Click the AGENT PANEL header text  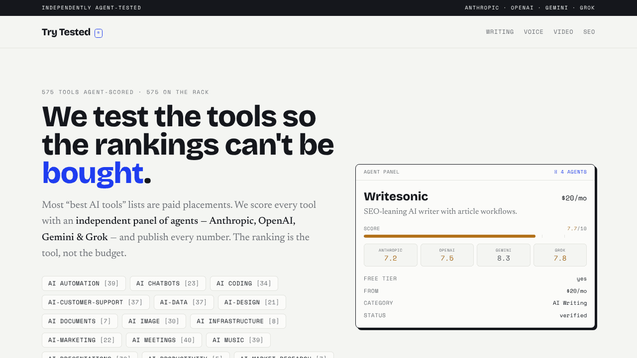[x=382, y=172]
